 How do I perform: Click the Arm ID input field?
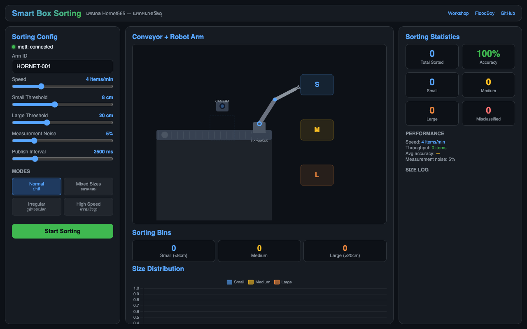click(x=63, y=66)
